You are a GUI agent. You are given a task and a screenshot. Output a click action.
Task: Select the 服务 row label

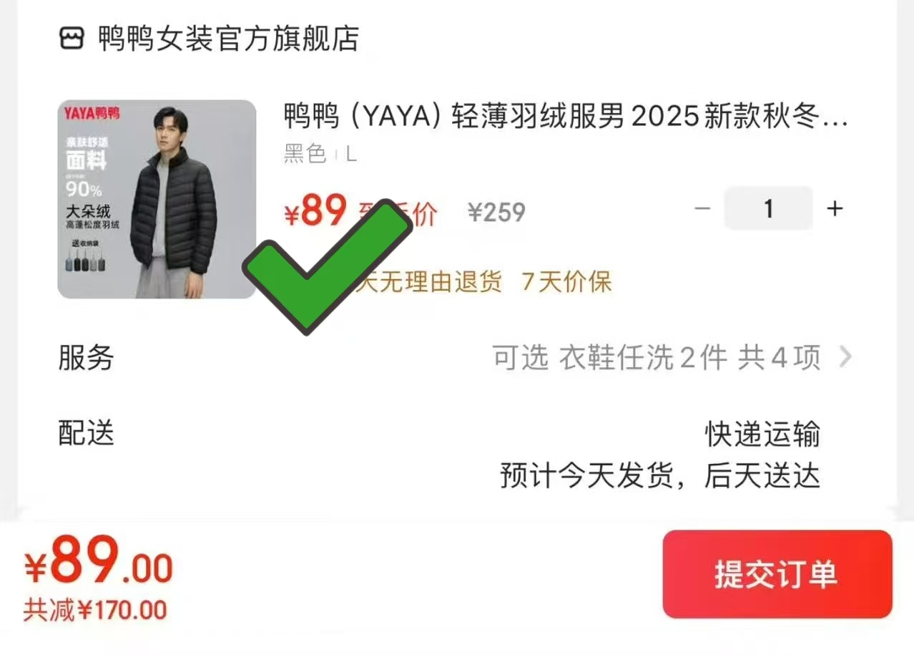tap(86, 357)
